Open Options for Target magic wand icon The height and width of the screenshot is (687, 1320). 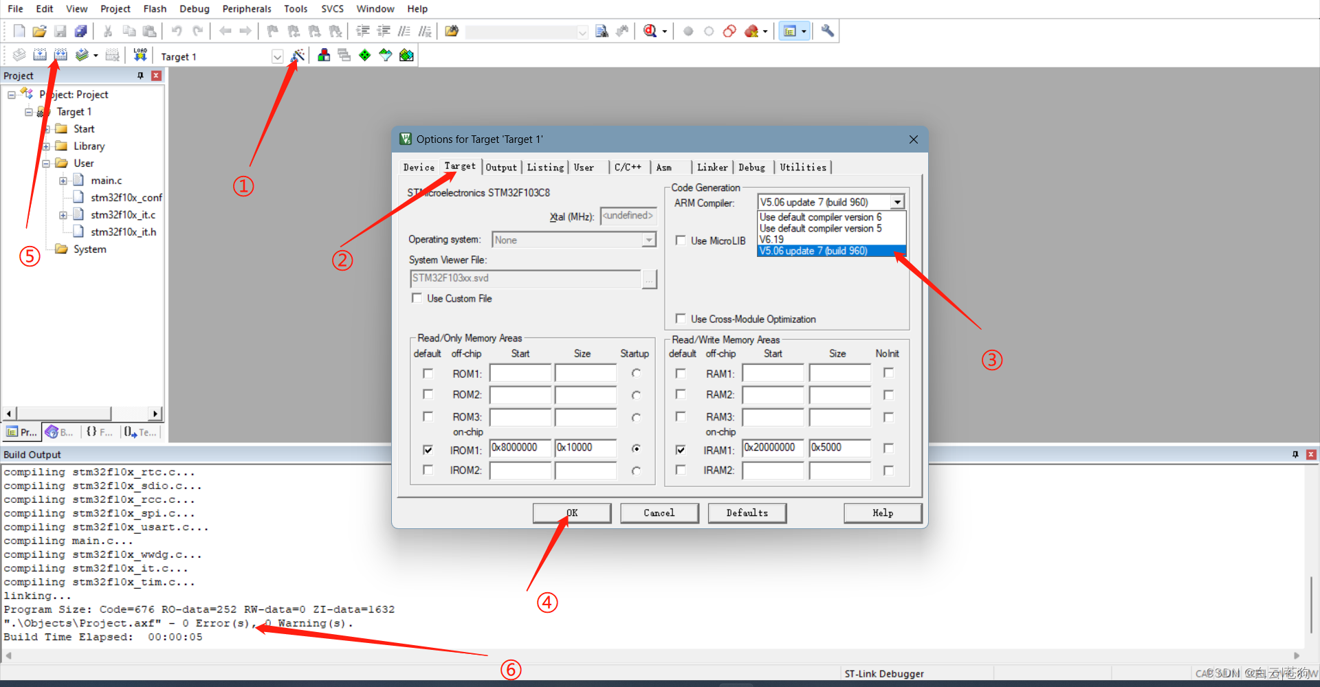click(x=298, y=55)
